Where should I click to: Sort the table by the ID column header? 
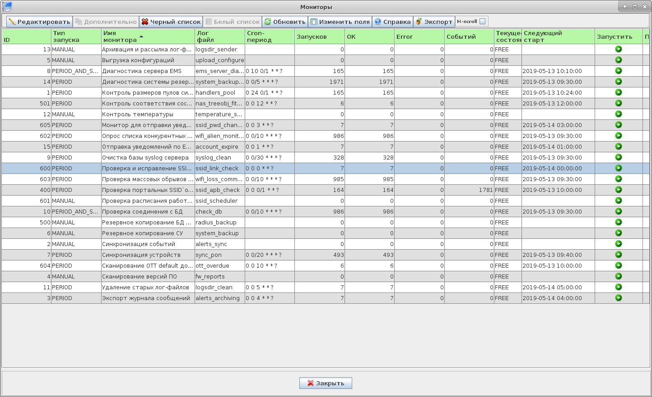26,37
